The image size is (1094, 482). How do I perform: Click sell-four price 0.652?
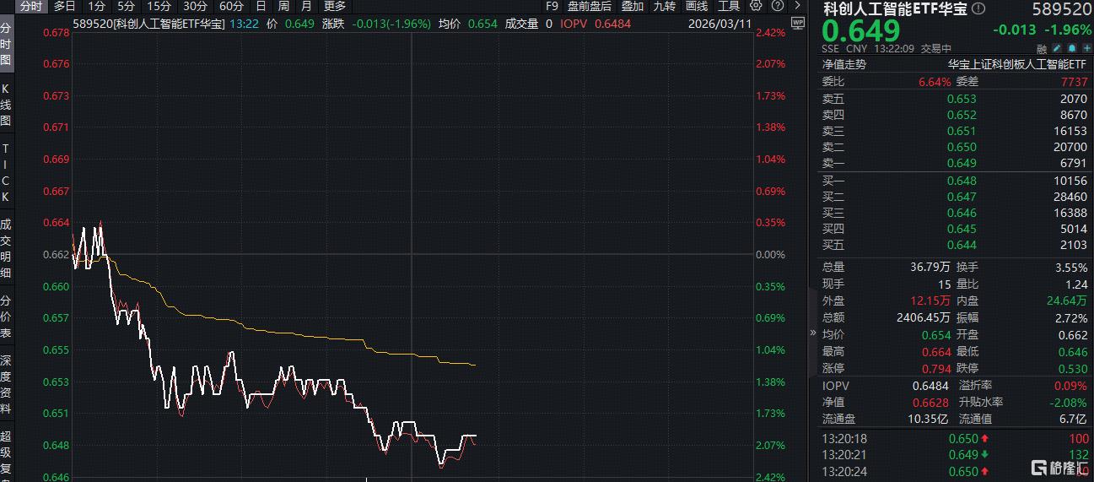962,114
